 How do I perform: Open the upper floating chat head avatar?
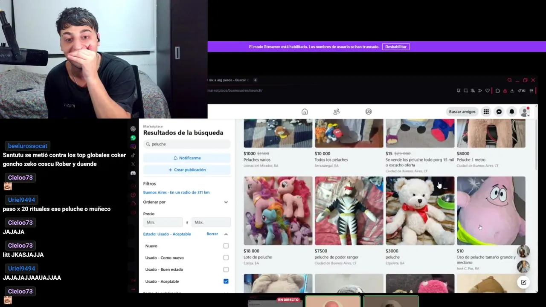[523, 251]
